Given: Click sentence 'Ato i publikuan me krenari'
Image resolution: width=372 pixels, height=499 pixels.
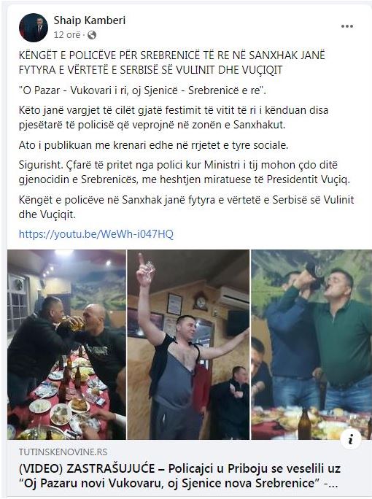Looking at the screenshot, I should click(153, 145).
